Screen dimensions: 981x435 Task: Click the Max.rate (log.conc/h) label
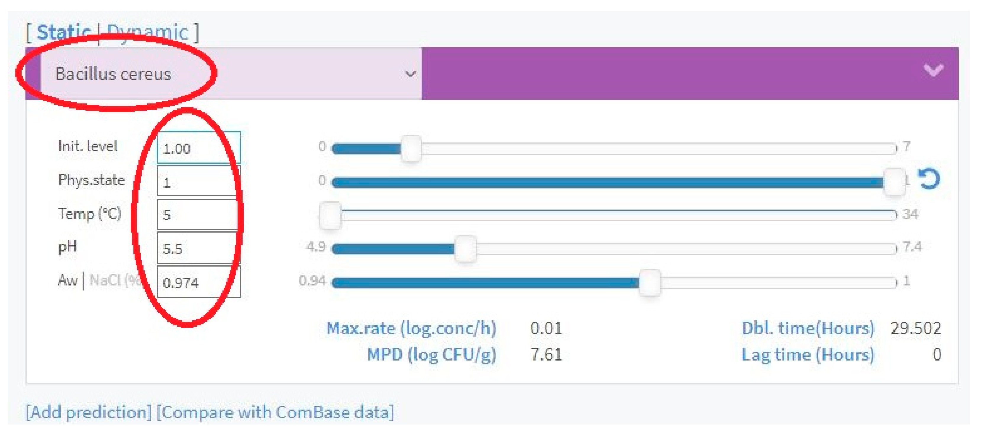point(411,328)
